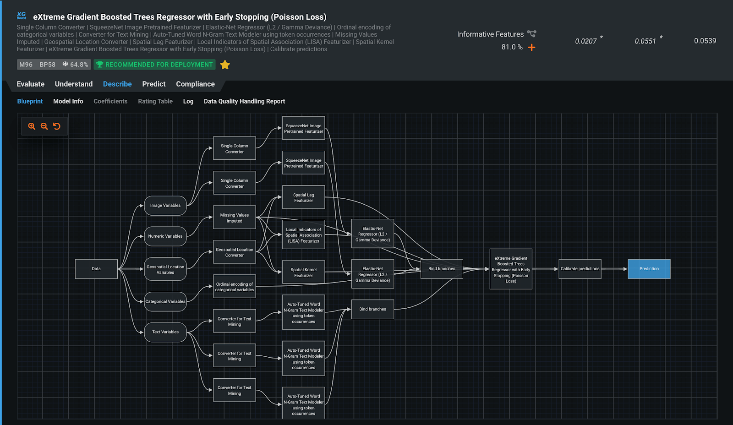Click the Informative Features dropdown label
Image resolution: width=733 pixels, height=425 pixels.
490,34
